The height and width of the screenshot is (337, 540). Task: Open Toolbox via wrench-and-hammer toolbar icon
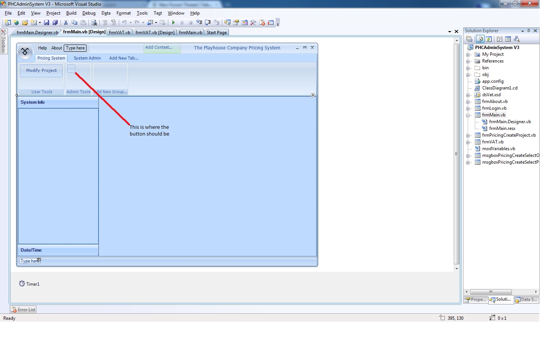pos(253,22)
